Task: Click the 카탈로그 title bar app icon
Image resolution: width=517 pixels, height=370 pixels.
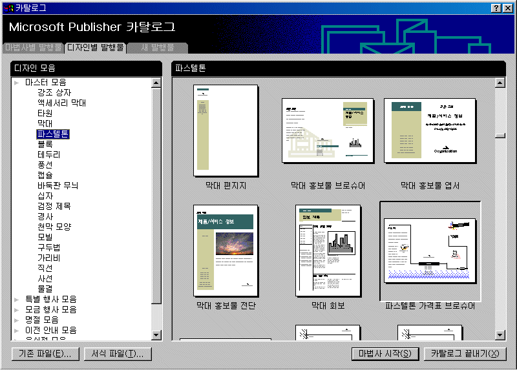Action: click(8, 8)
